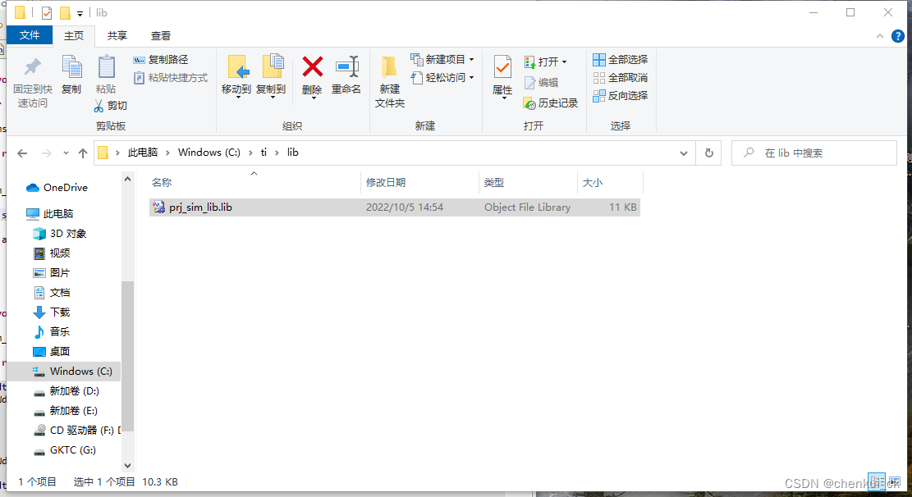912x497 pixels.
Task: Collapse the ribbon with the chevron arrow
Action: point(878,36)
